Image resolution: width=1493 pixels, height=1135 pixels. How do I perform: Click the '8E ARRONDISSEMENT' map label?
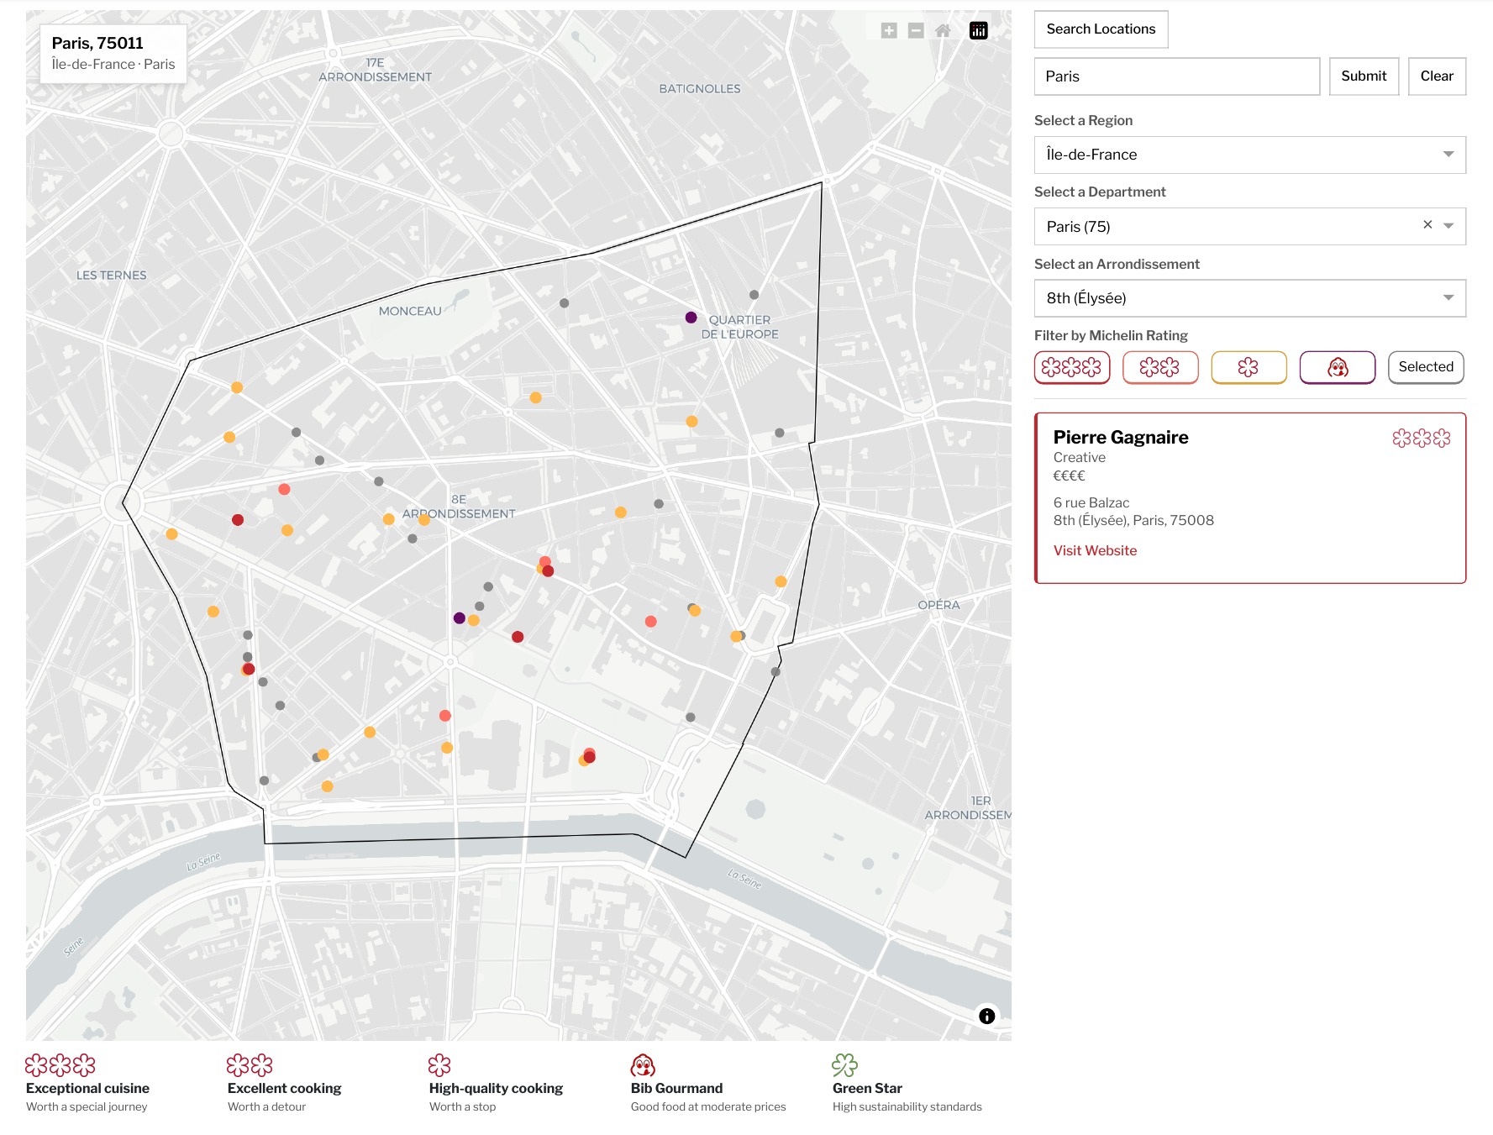tap(459, 507)
